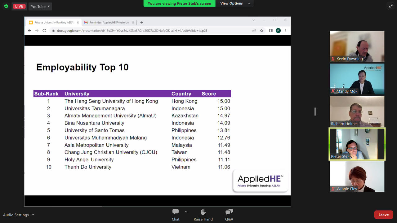Expand the Chat options caret
The height and width of the screenshot is (223, 397).
[186, 212]
